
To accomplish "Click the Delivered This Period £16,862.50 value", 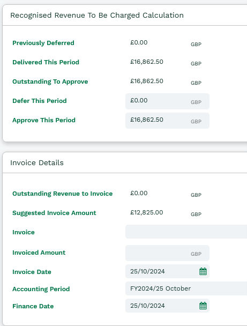I will click(x=147, y=62).
